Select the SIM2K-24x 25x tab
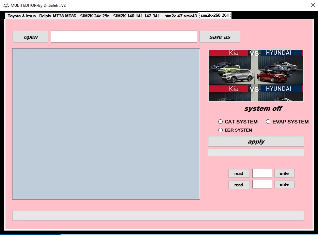Screen dimensions: 318x235 [94, 16]
